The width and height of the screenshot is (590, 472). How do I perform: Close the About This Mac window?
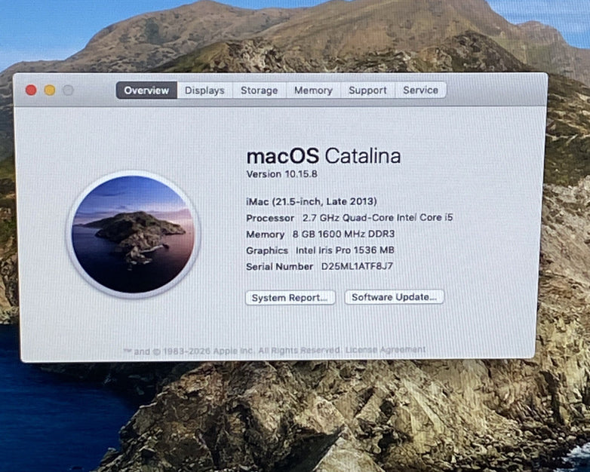point(31,90)
